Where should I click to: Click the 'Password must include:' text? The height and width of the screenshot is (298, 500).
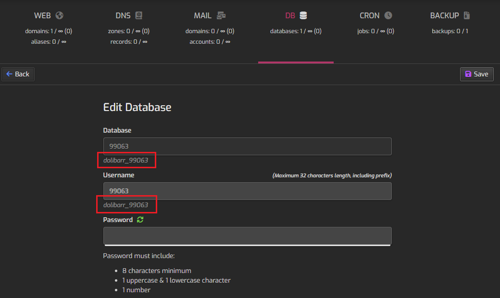[139, 256]
